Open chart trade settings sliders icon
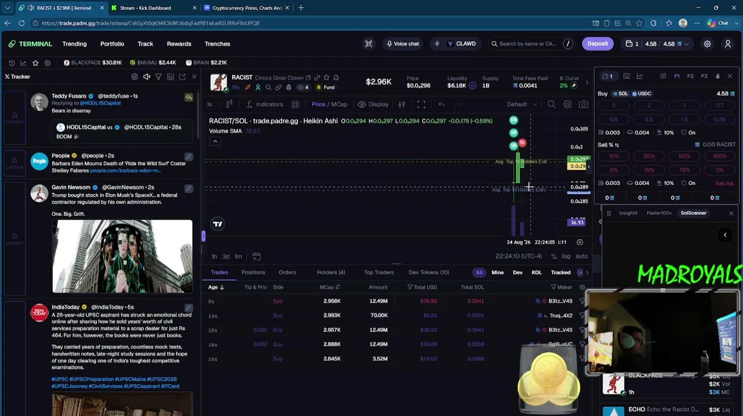743x416 pixels. click(401, 105)
